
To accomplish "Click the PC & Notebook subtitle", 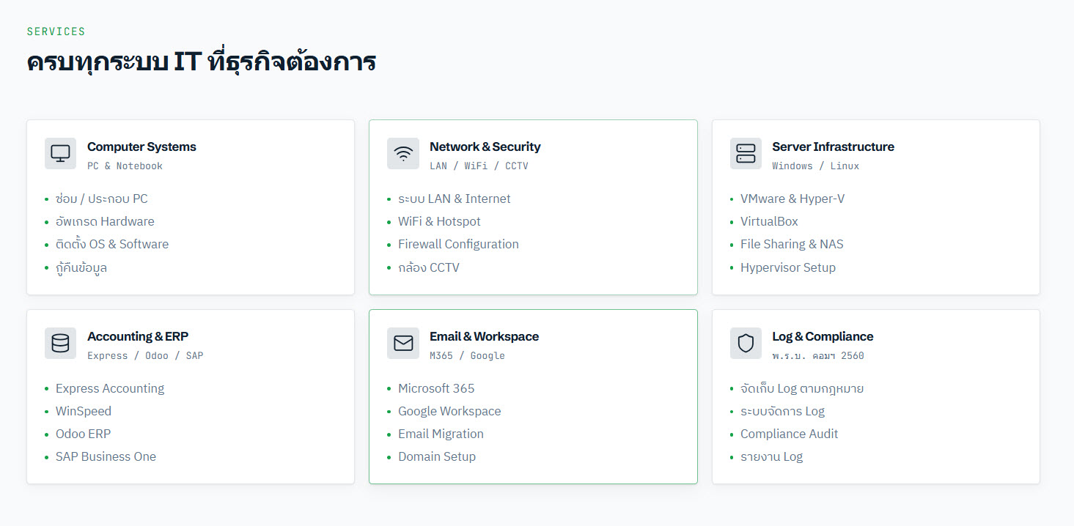I will click(125, 166).
